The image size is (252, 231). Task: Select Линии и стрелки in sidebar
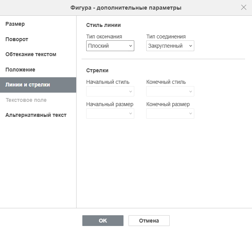[x=38, y=85]
